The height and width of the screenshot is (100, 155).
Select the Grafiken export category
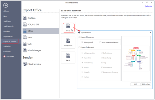tap(41, 18)
